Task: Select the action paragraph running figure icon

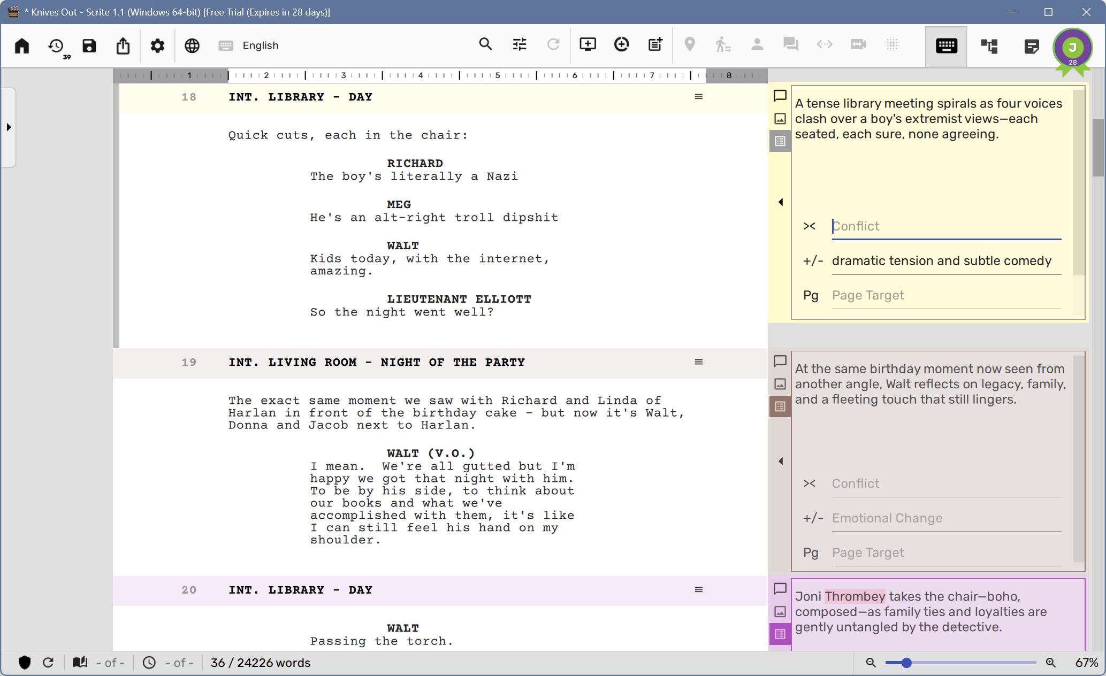Action: pyautogui.click(x=723, y=44)
